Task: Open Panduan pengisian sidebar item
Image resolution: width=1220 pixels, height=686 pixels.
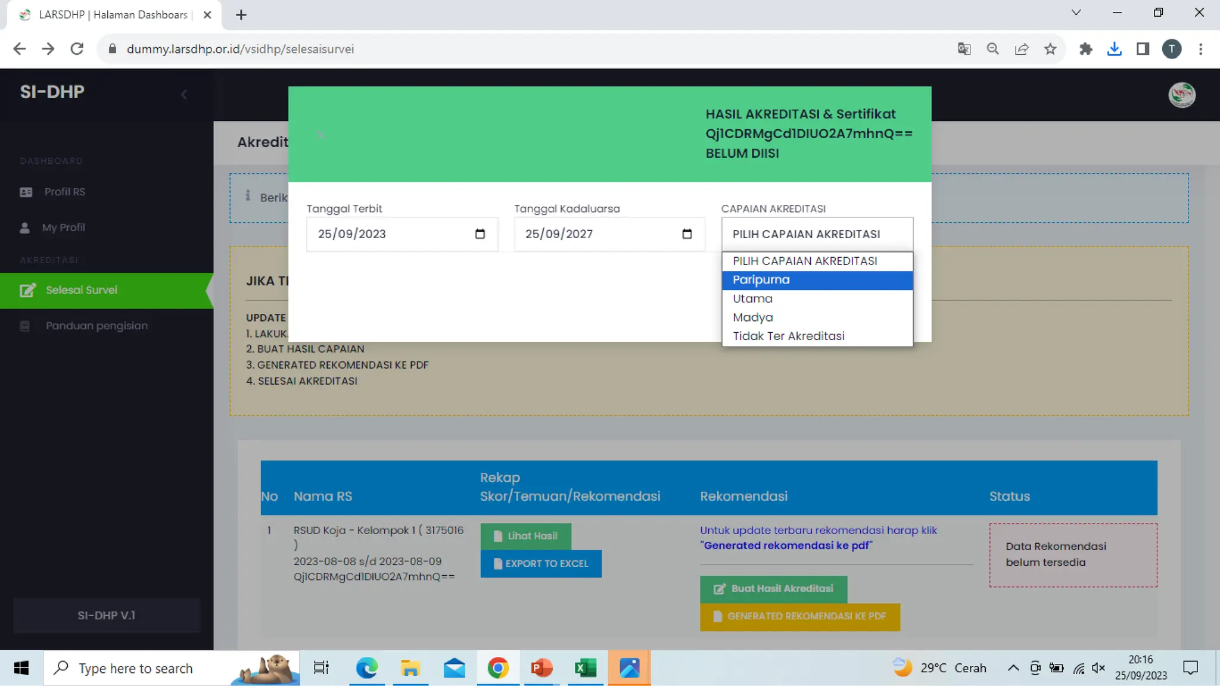Action: click(97, 326)
